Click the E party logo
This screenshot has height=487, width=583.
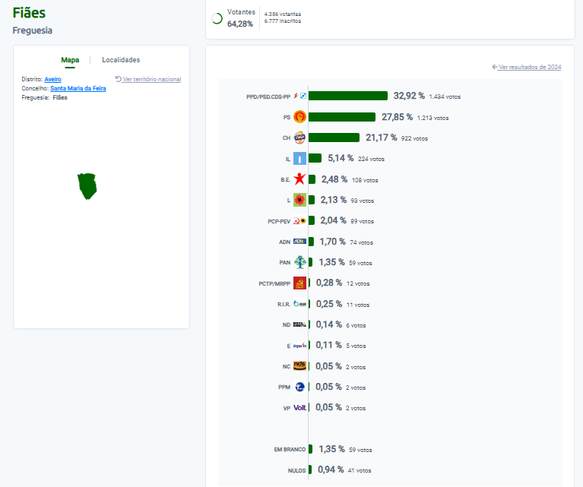coord(299,346)
